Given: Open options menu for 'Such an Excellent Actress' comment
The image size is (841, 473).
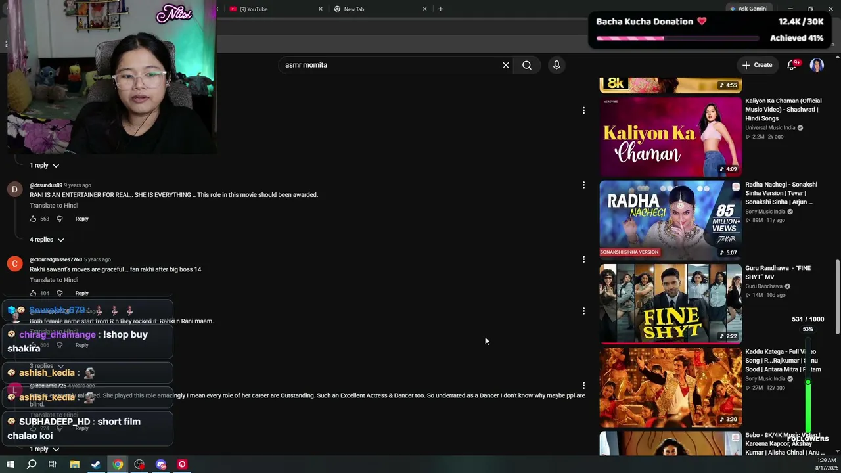Looking at the screenshot, I should click(583, 386).
